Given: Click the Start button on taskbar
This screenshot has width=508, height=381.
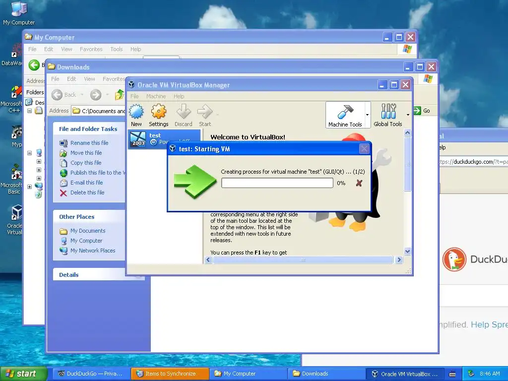Looking at the screenshot, I should (23, 374).
